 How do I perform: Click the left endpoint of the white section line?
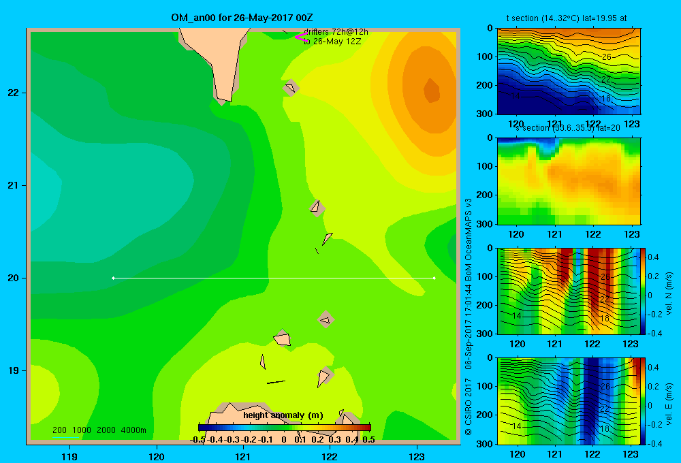[x=113, y=278]
